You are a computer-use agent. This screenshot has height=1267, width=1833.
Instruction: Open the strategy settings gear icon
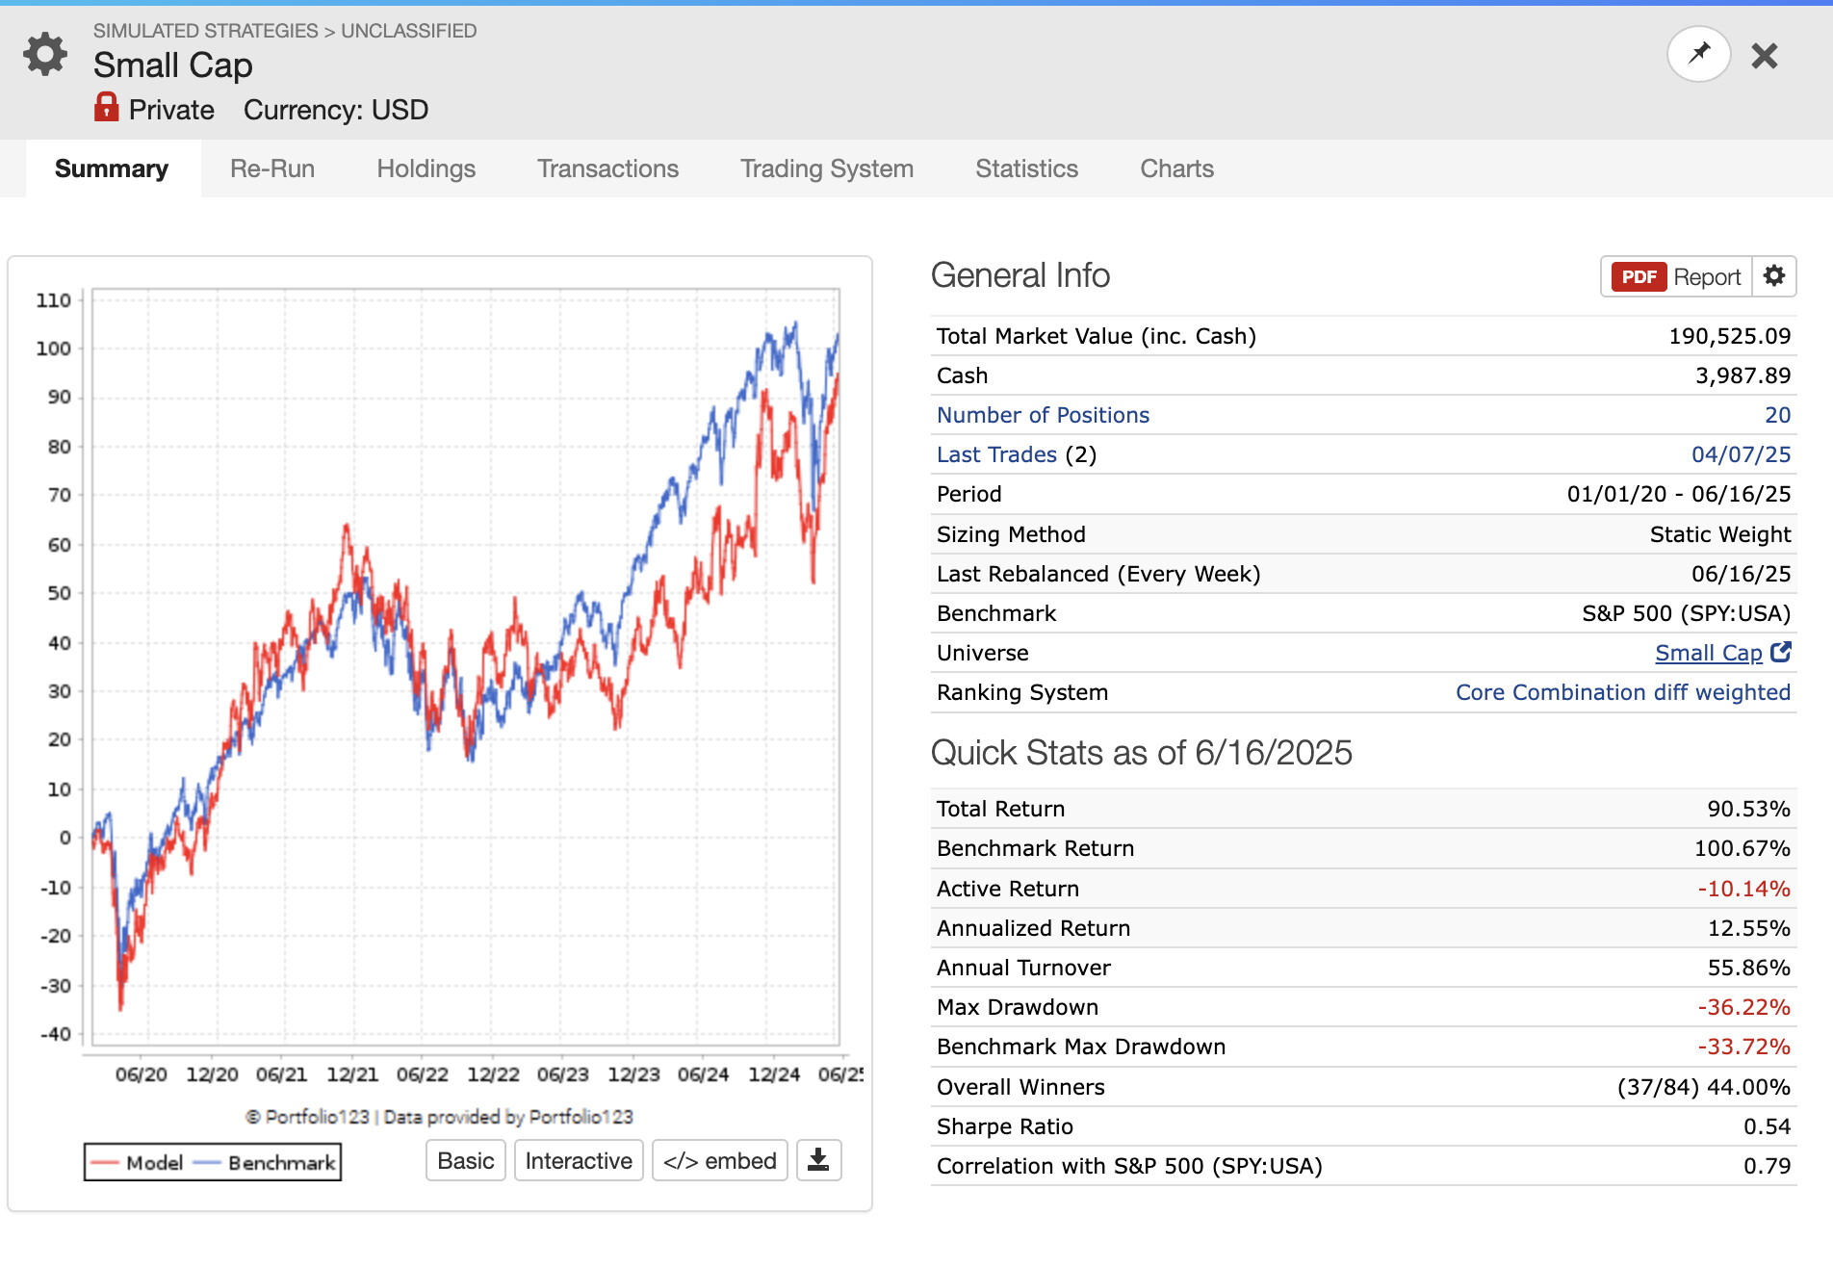45,54
